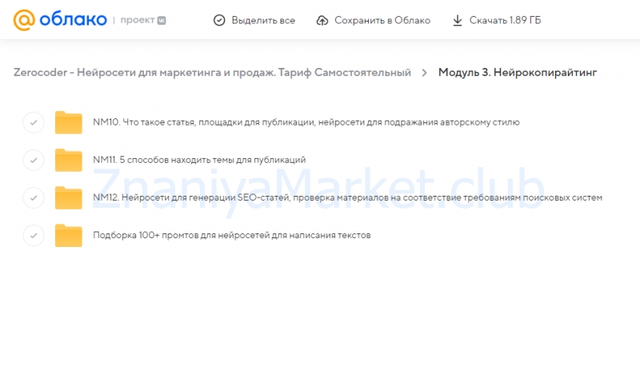Viewport: 640px width, 378px height.
Task: Open NM12. Нейросети для генерации SEO-статей
Action: click(347, 197)
